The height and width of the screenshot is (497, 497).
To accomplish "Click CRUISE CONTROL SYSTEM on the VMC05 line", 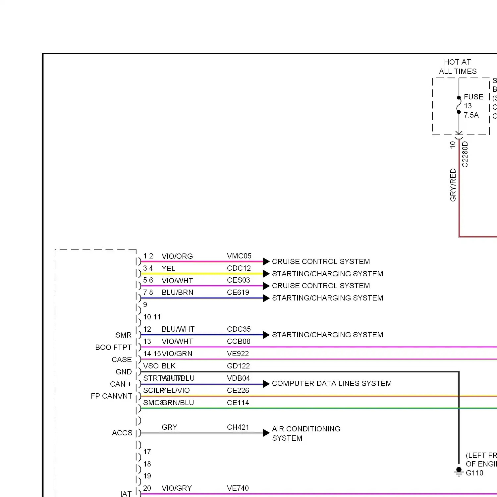I will tap(321, 261).
